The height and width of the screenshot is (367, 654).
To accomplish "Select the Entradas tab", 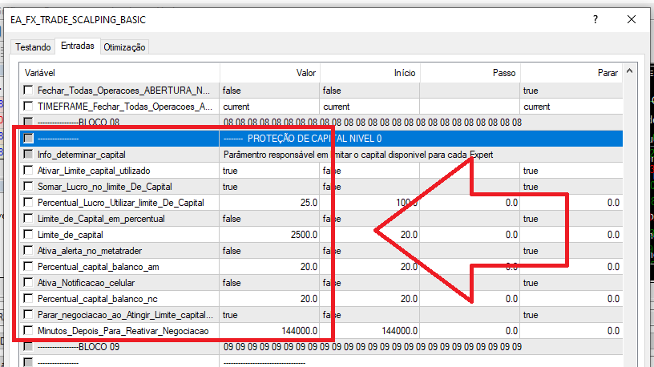I will (x=77, y=46).
